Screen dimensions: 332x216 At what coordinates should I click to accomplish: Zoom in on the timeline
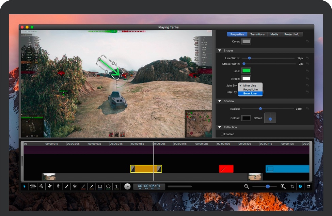click(x=283, y=186)
